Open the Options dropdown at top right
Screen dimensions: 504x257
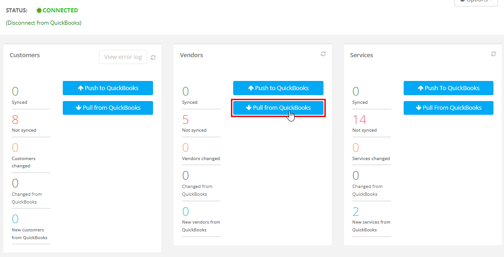pos(477,3)
